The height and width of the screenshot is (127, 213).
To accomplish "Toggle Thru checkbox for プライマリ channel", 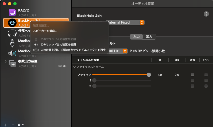I will (x=206, y=75).
